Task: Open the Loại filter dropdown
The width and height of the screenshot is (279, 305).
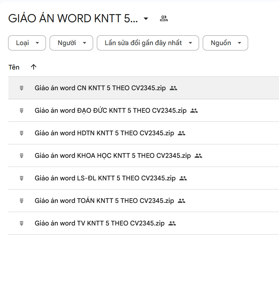Action: point(27,43)
